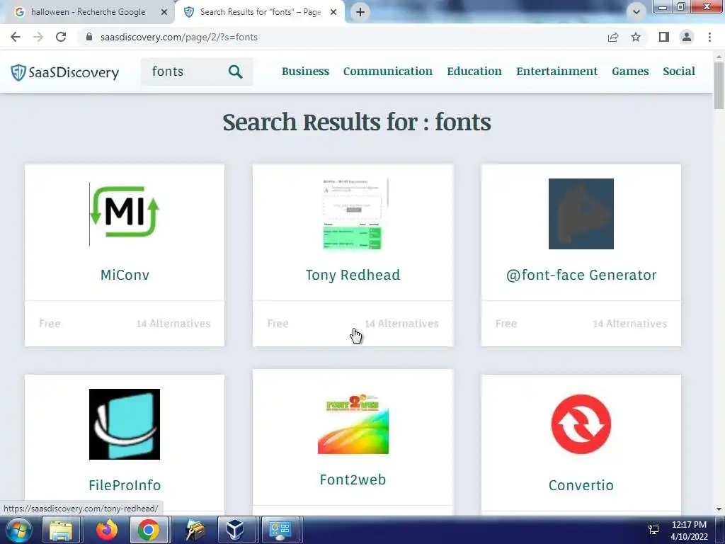Open the Games category menu

tap(630, 72)
